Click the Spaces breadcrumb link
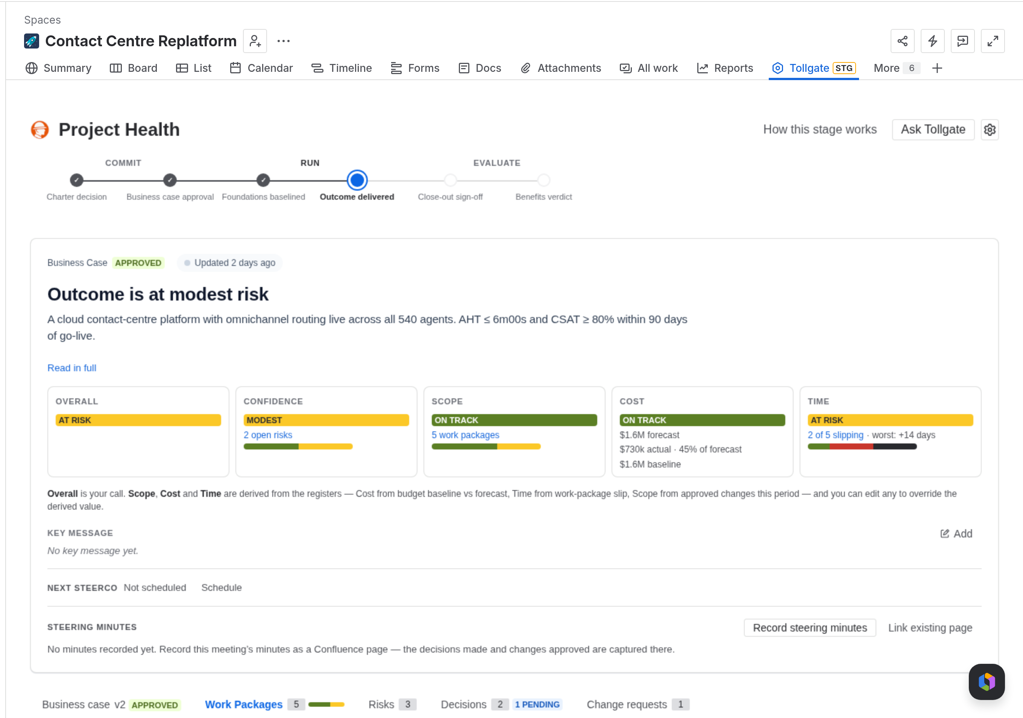This screenshot has height=718, width=1023. pos(42,20)
